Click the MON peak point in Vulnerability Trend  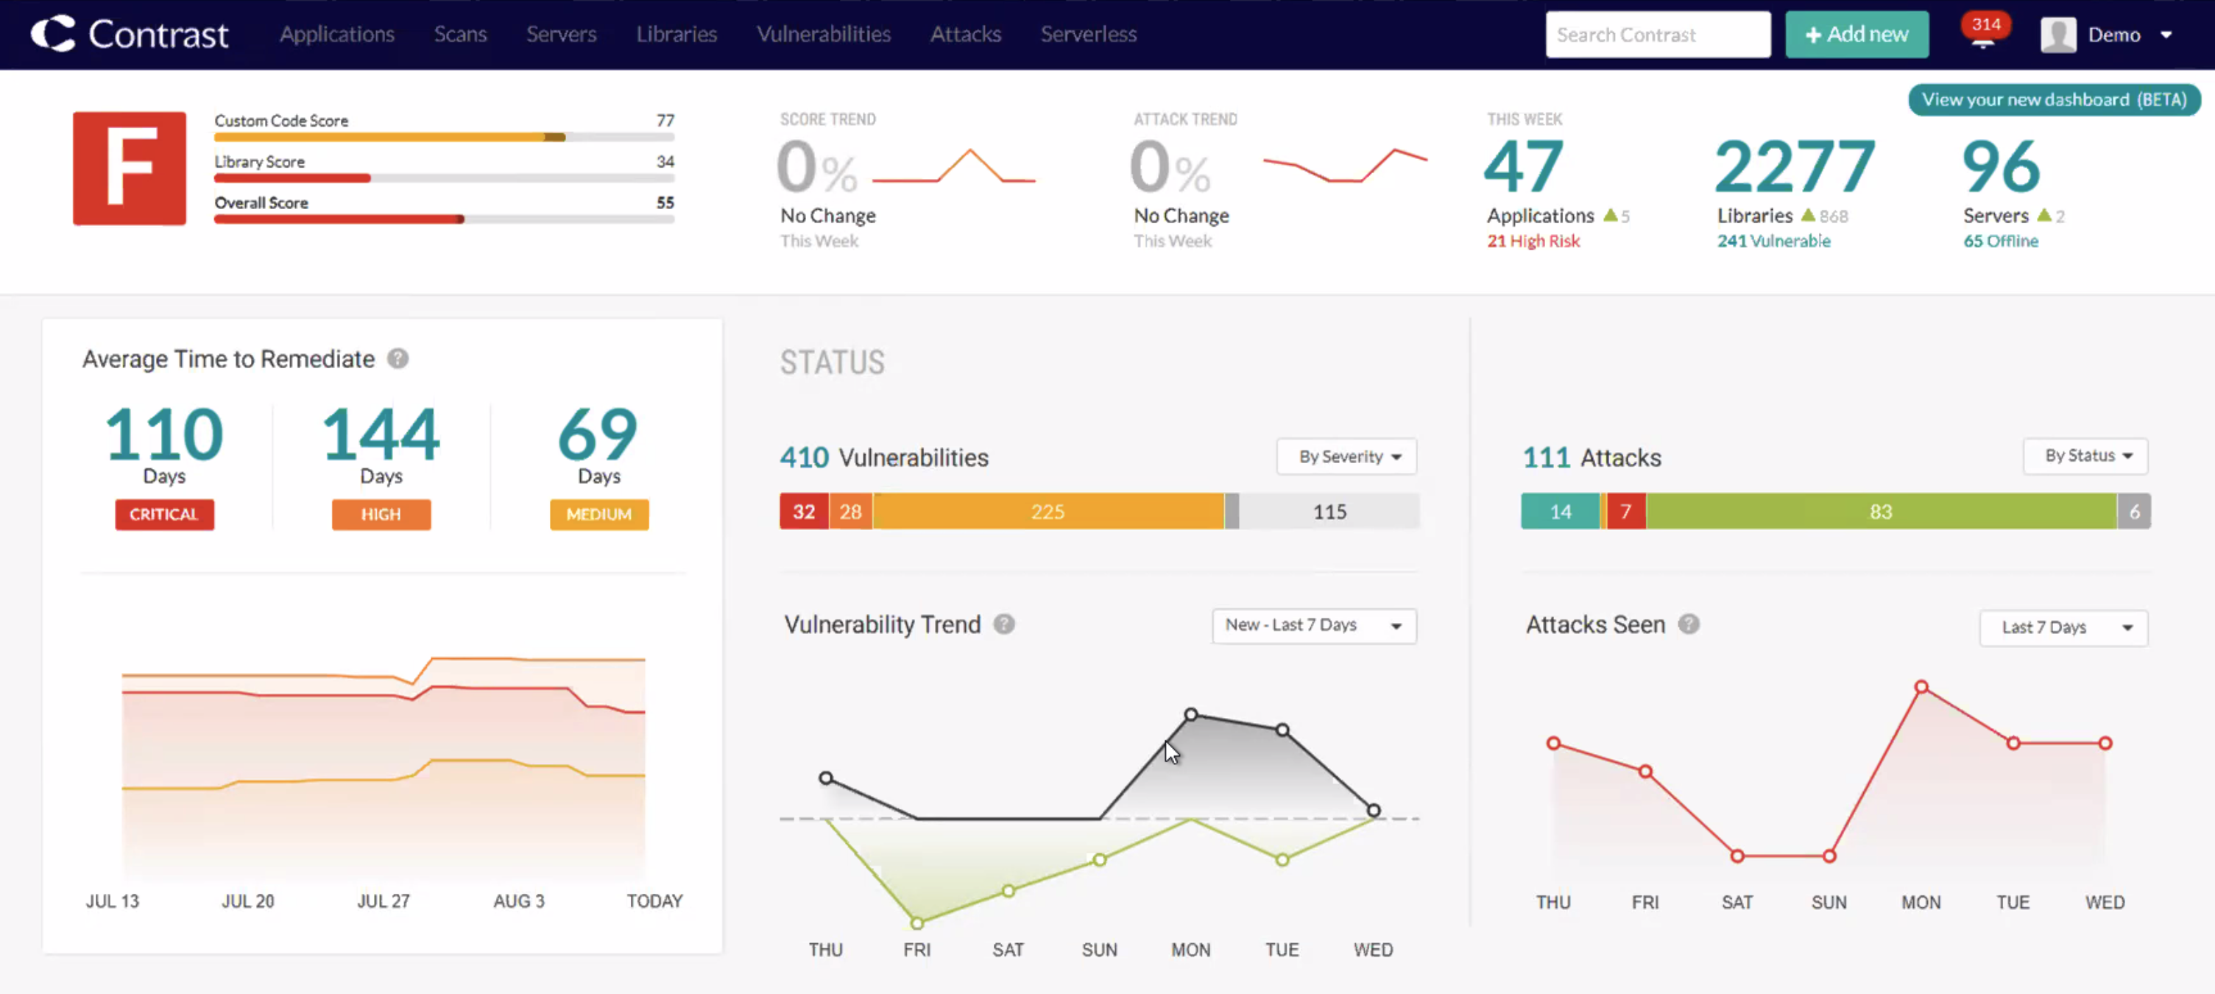pos(1191,714)
